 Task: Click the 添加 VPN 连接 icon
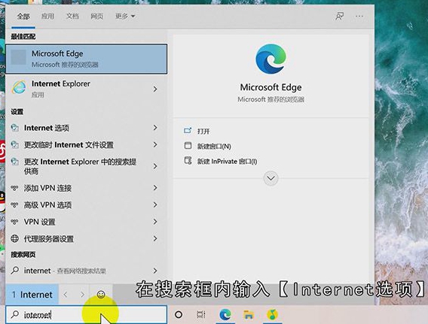(x=14, y=188)
